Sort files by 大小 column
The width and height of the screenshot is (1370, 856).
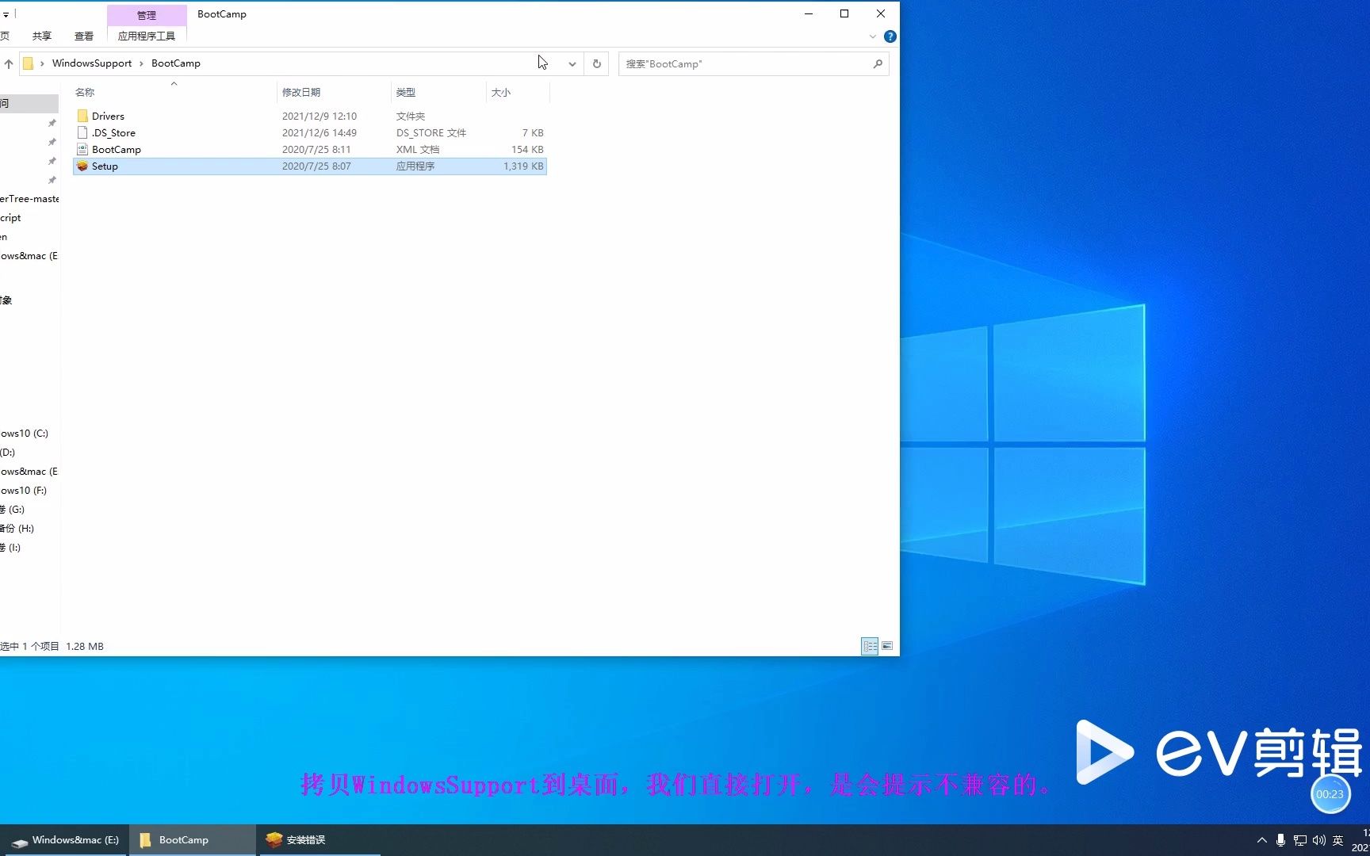(x=501, y=93)
